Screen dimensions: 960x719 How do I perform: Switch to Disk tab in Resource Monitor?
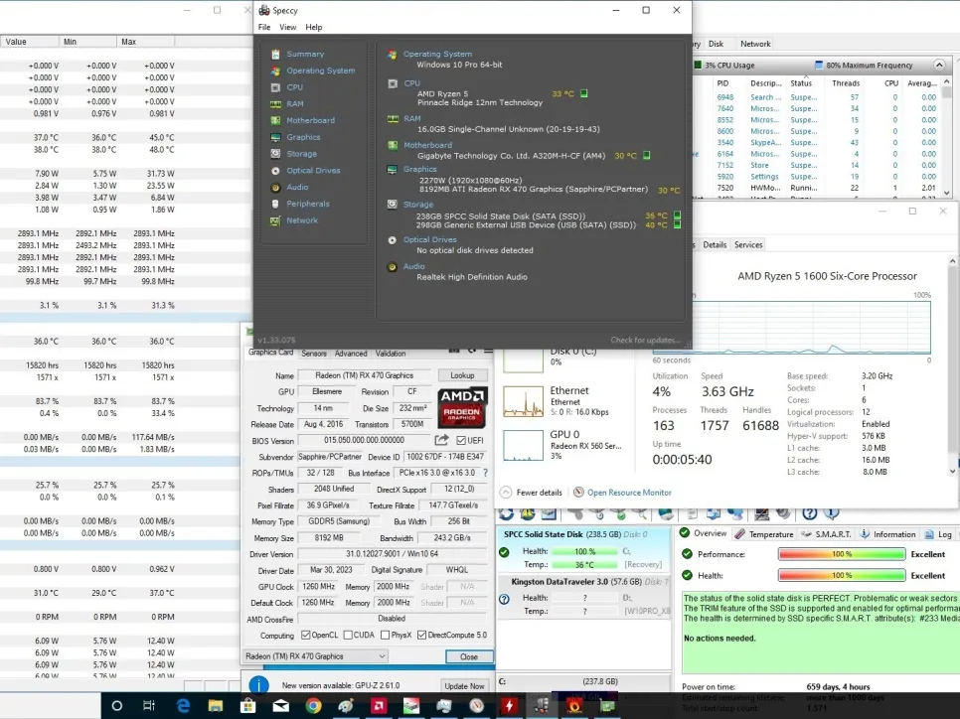coord(716,44)
